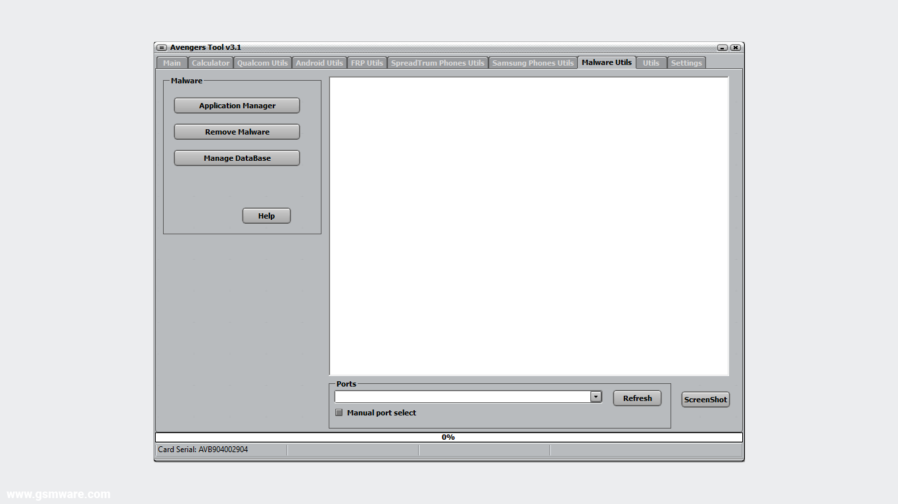
Task: Switch to the Main tab
Action: pyautogui.click(x=171, y=62)
